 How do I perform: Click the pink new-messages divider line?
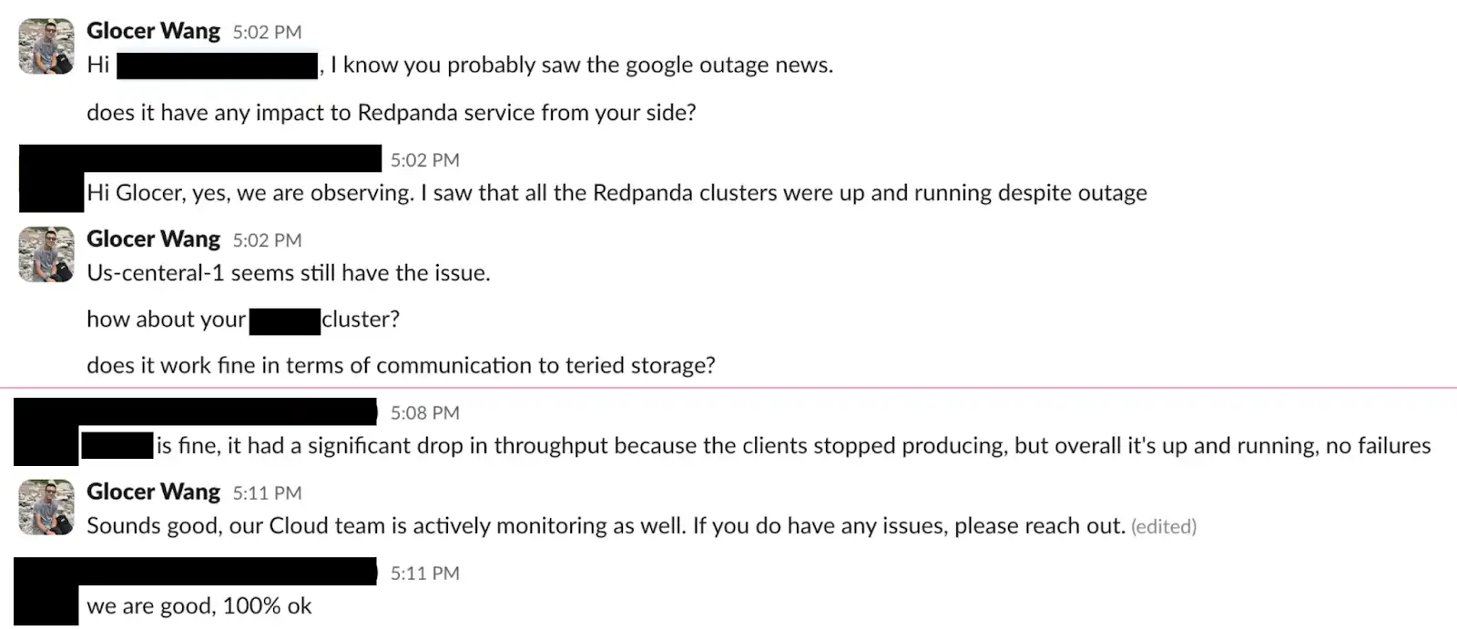tap(728, 388)
